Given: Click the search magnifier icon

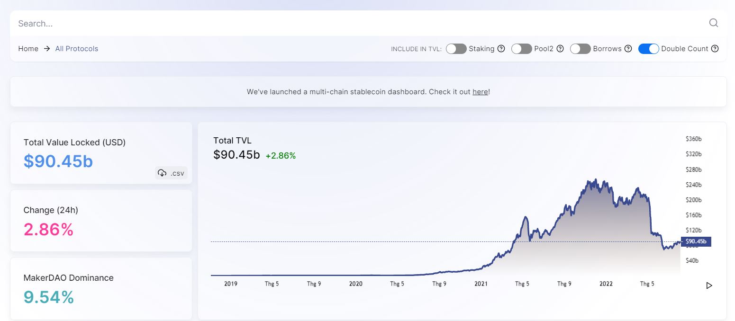Looking at the screenshot, I should 713,23.
